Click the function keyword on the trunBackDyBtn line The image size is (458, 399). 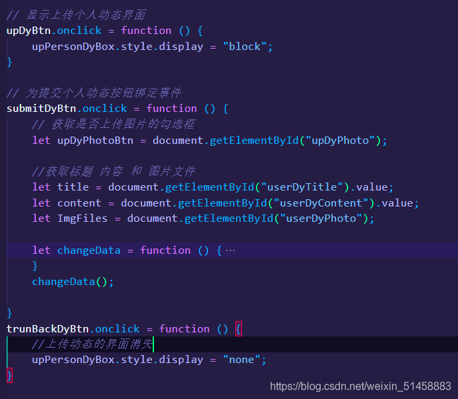pos(184,329)
